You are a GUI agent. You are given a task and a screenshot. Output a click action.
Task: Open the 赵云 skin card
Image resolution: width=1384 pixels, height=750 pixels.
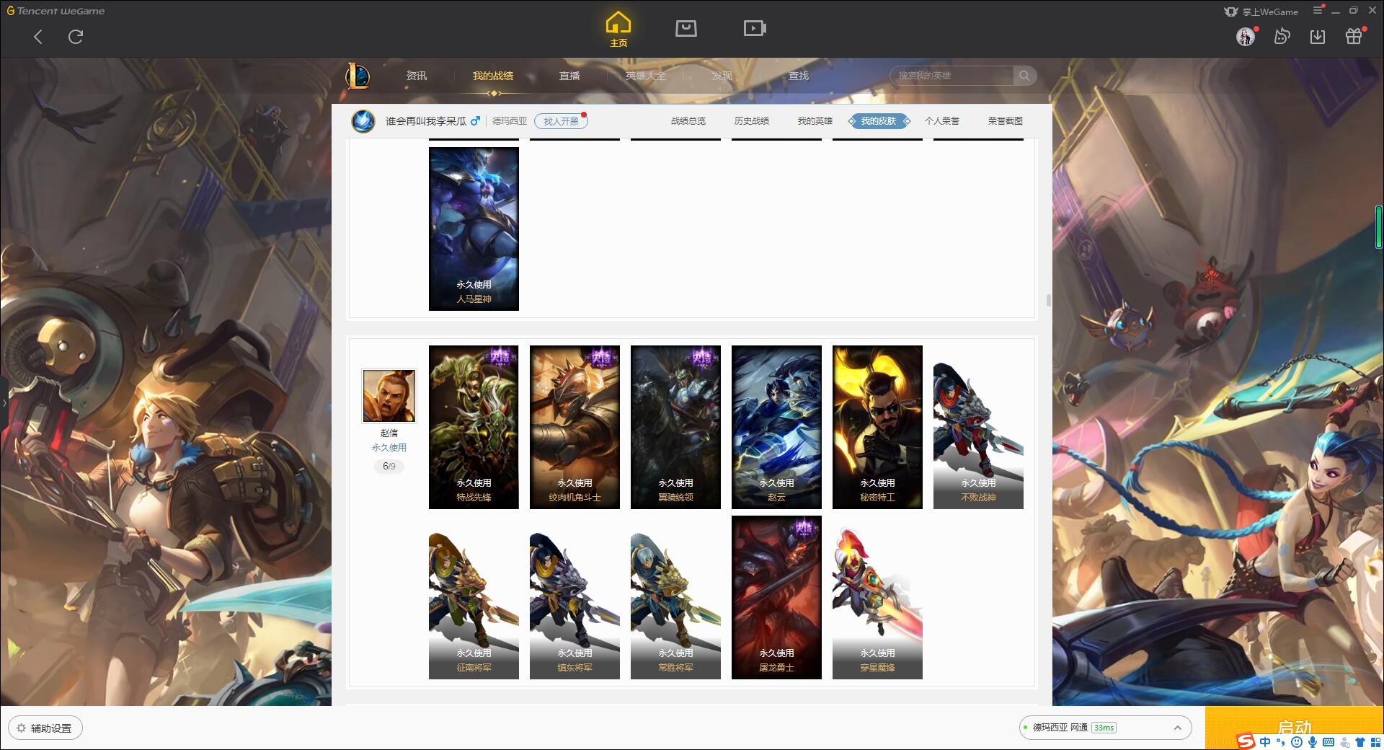(776, 427)
